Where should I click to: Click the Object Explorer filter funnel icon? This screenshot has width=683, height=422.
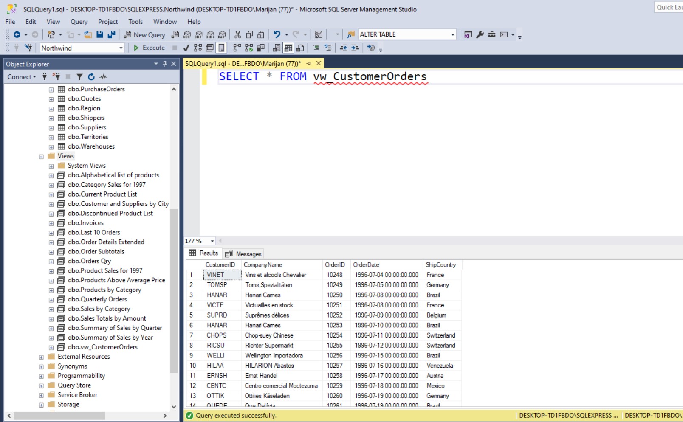click(x=79, y=77)
